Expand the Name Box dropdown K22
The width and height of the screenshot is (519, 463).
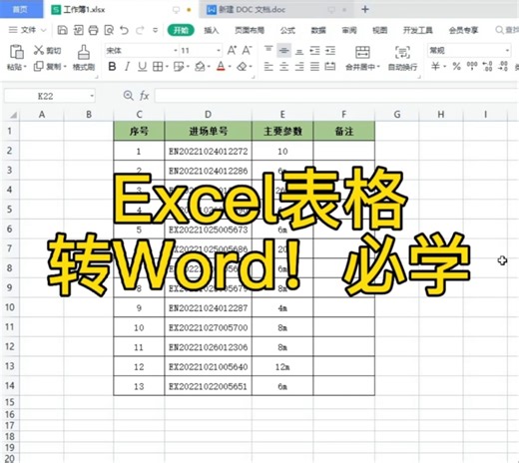92,96
